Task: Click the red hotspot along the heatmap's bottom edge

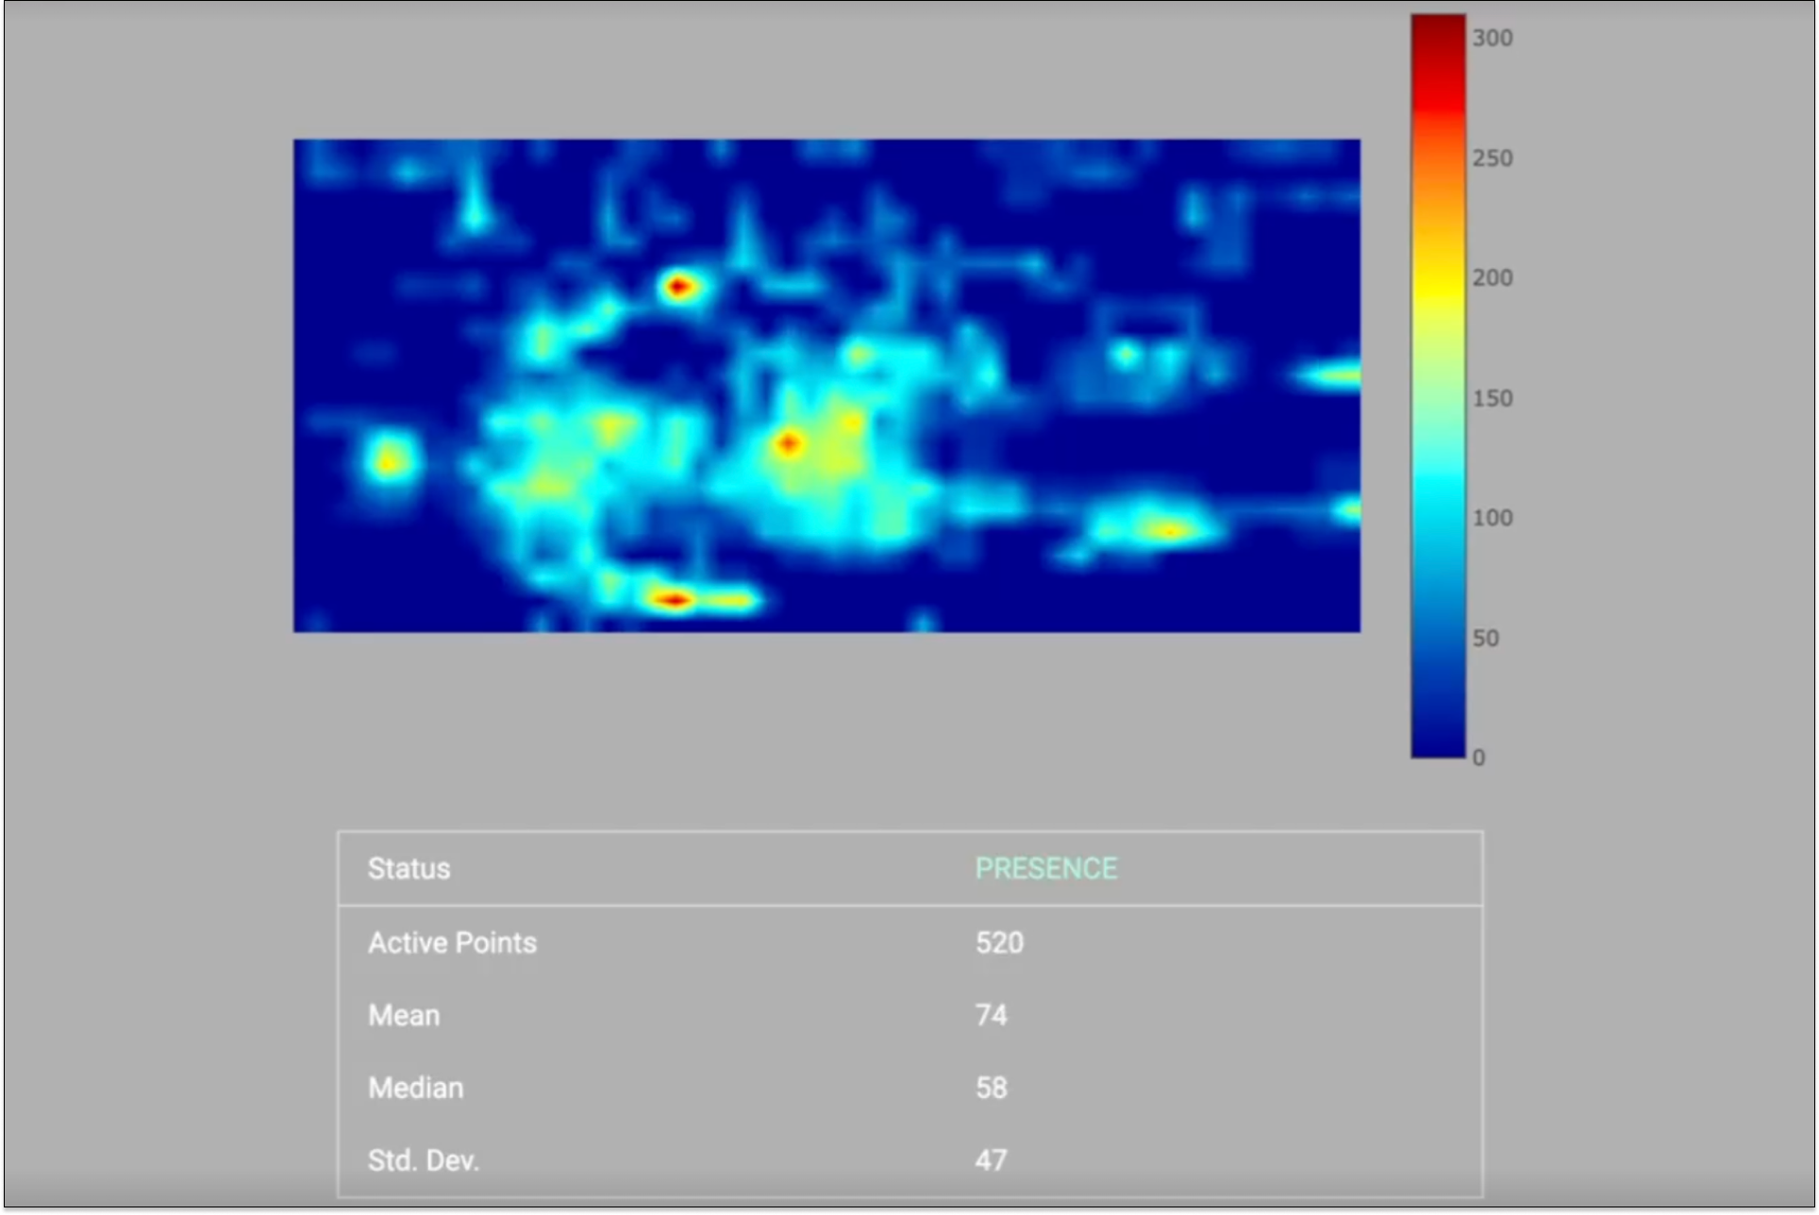Action: click(674, 599)
